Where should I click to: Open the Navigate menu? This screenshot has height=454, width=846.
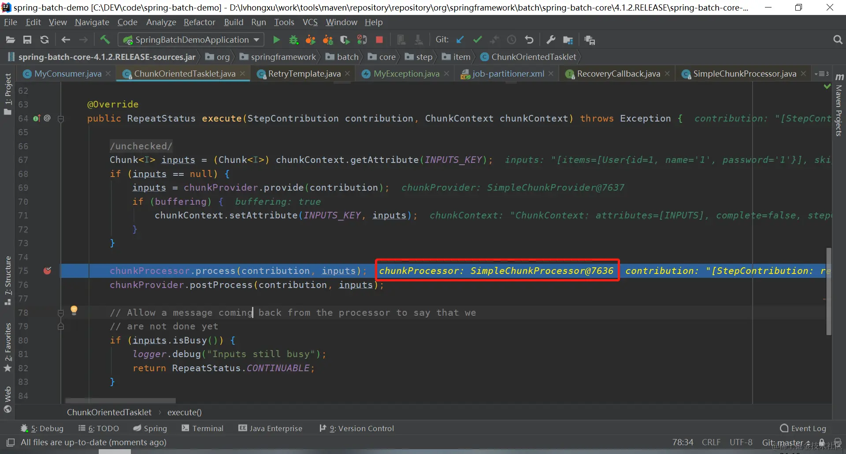pos(92,22)
